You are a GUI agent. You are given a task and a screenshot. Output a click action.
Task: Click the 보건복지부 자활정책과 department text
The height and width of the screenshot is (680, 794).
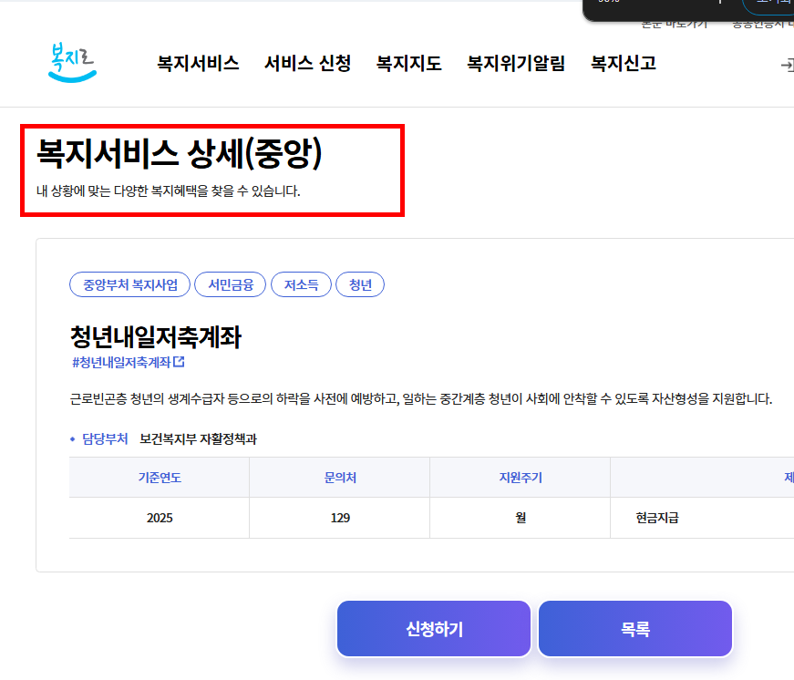tap(196, 438)
